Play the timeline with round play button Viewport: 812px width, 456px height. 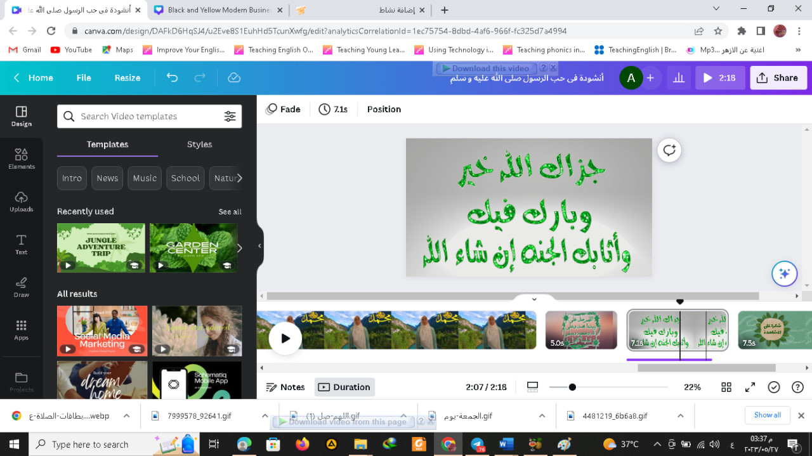tap(285, 339)
